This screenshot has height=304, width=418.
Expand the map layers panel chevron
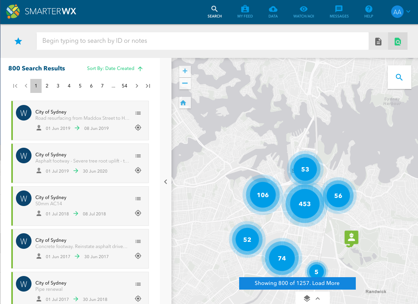[x=318, y=299]
